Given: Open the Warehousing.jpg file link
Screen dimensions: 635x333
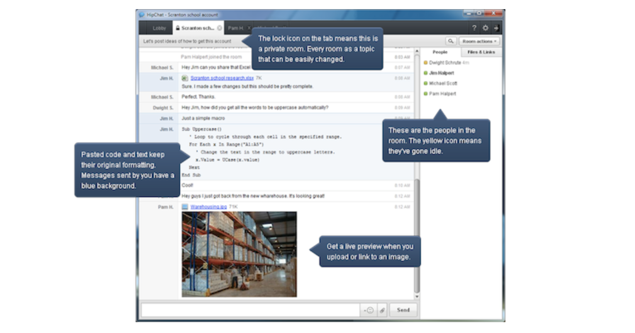Looking at the screenshot, I should click(208, 207).
